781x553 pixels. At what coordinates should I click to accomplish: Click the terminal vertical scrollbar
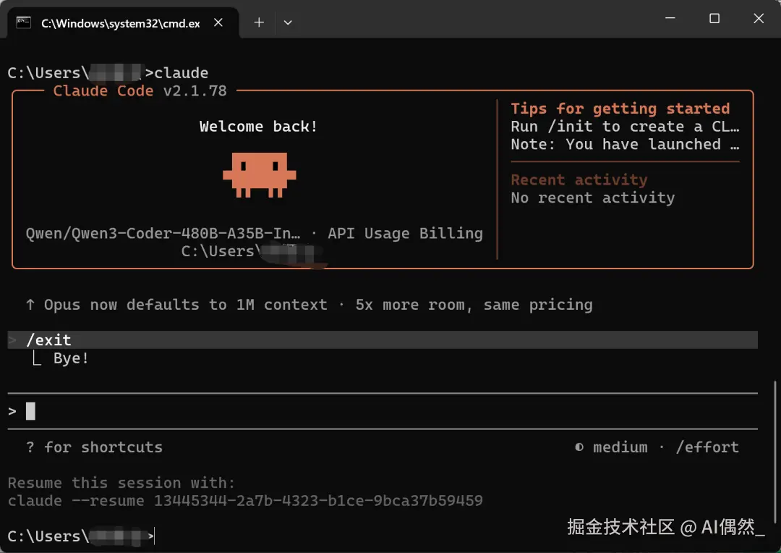(x=774, y=452)
